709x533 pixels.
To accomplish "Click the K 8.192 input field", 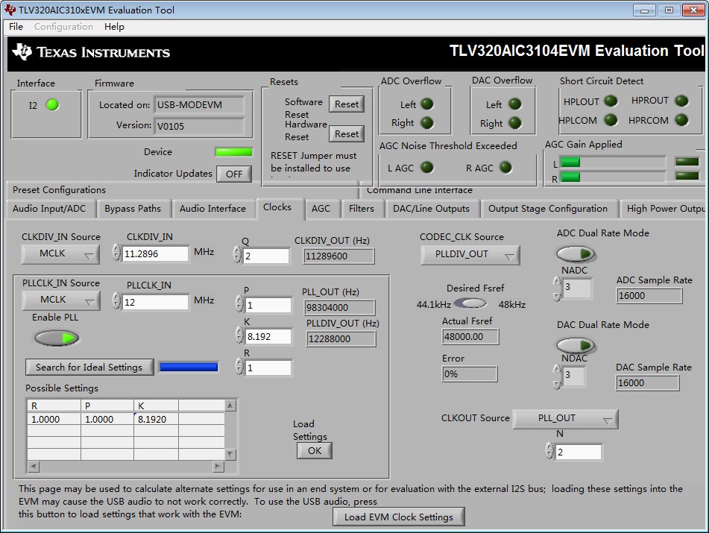I will point(268,336).
